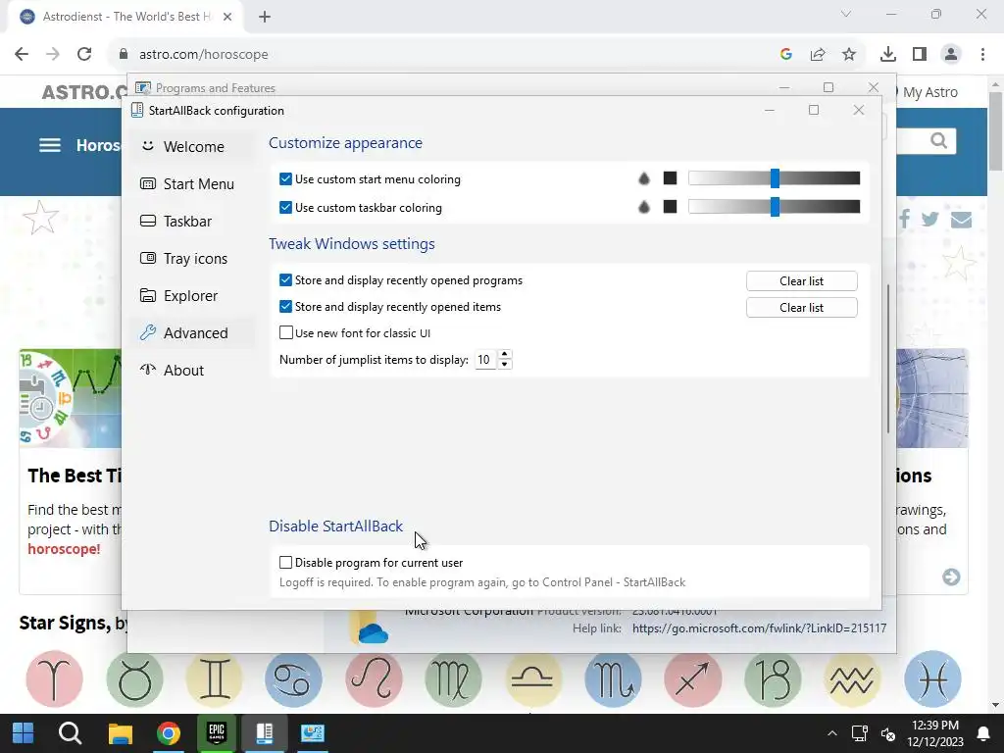Check Disable program for current user
The image size is (1004, 753).
[285, 562]
